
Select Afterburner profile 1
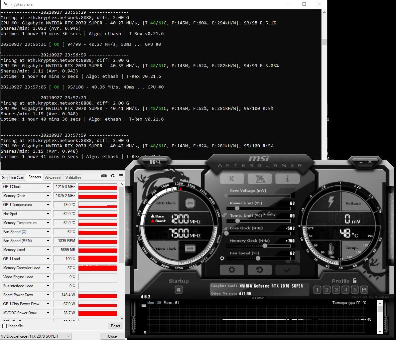click(317, 290)
